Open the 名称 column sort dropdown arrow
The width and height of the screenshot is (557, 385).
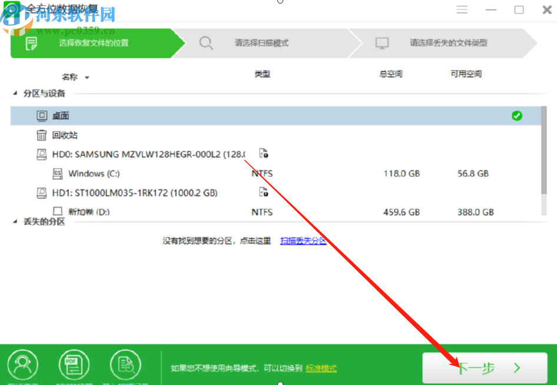coord(87,77)
